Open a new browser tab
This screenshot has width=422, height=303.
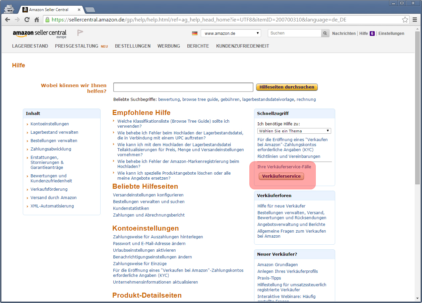click(89, 9)
